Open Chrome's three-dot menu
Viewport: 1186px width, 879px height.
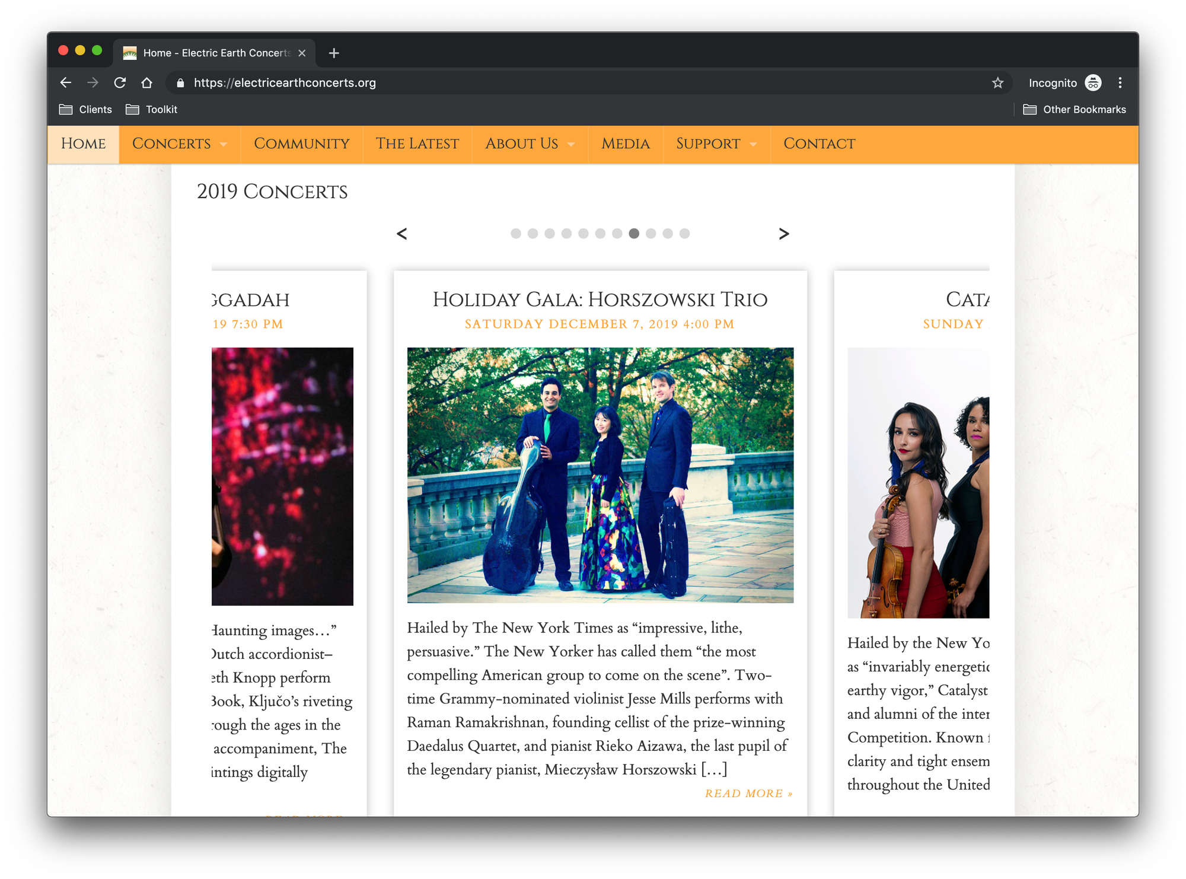point(1121,82)
